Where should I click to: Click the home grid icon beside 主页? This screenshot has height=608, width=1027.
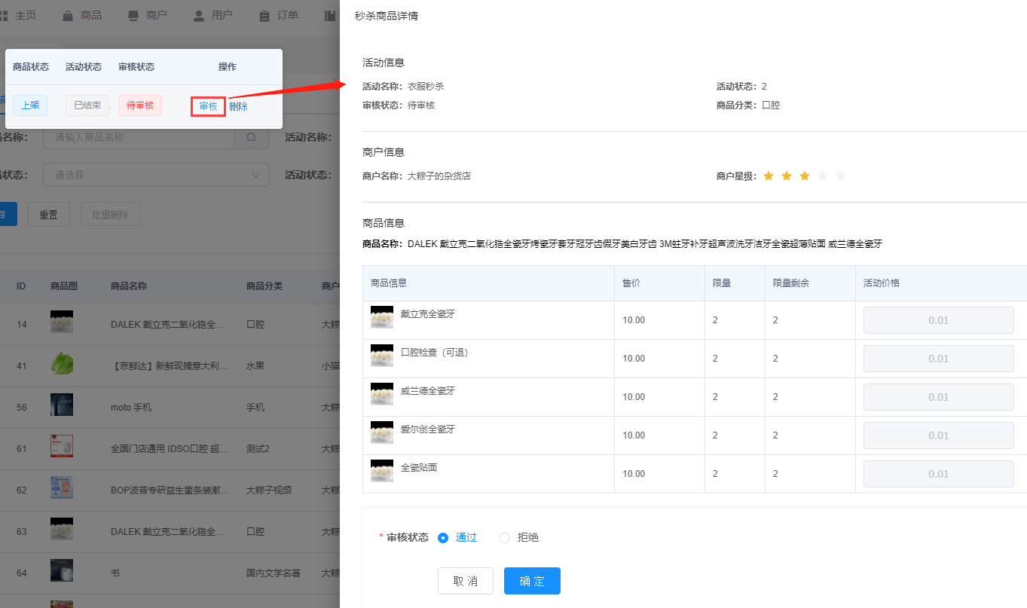5,14
